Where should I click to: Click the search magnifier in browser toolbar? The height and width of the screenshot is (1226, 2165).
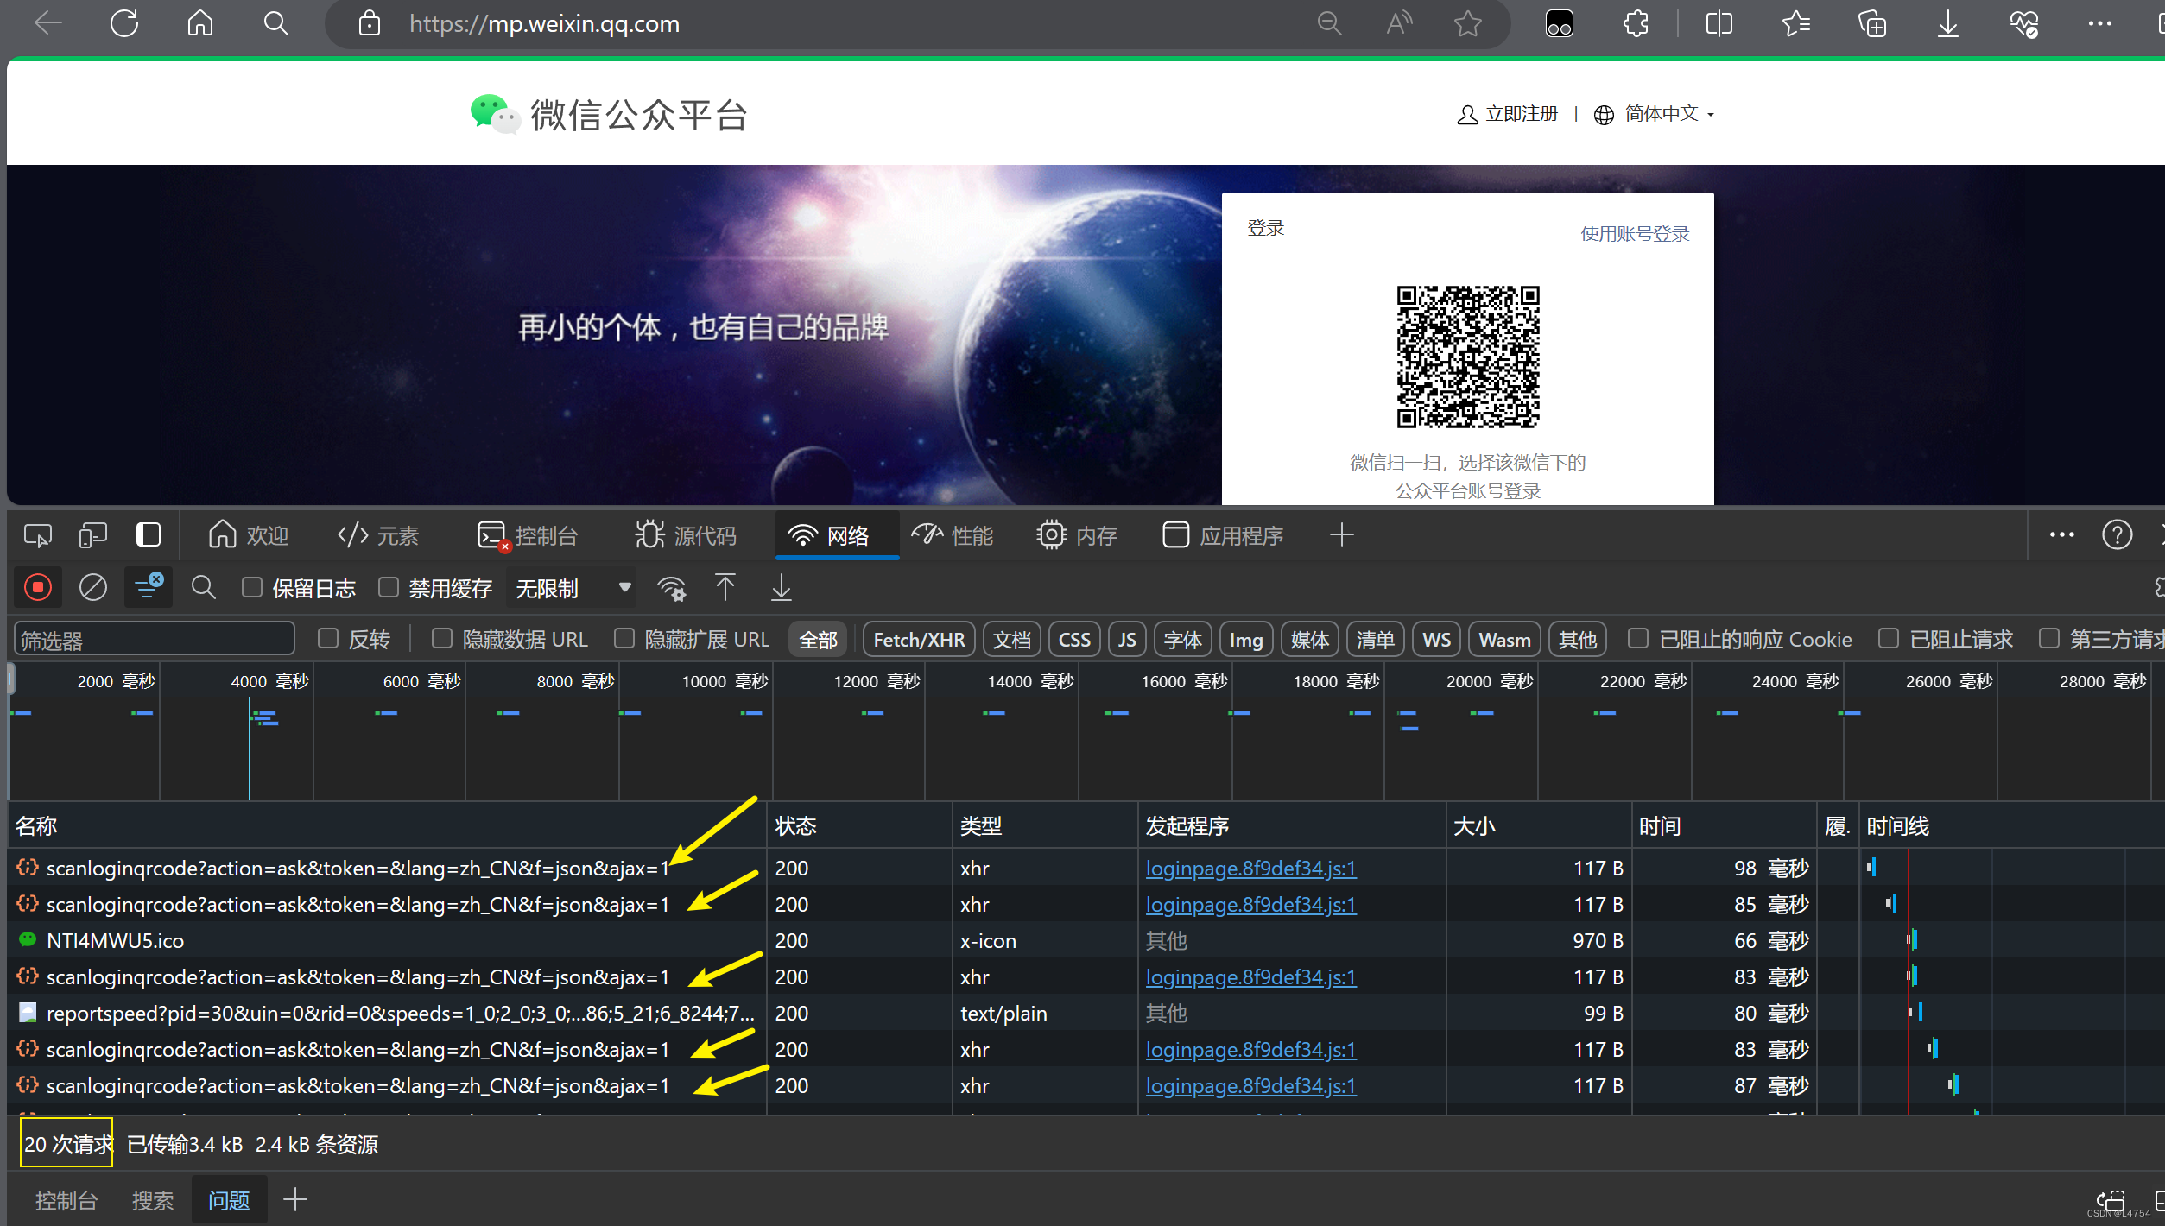coord(275,23)
